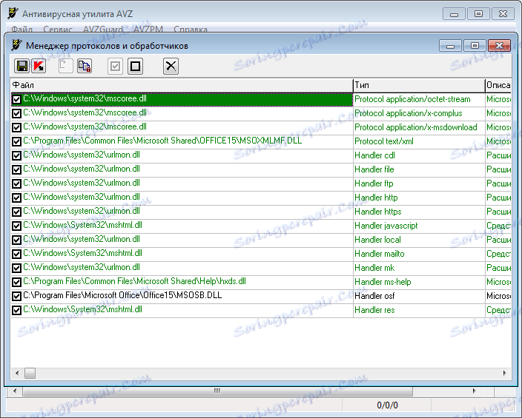Click the AVZ icon in the main title bar
522x418 pixels.
[13, 13]
